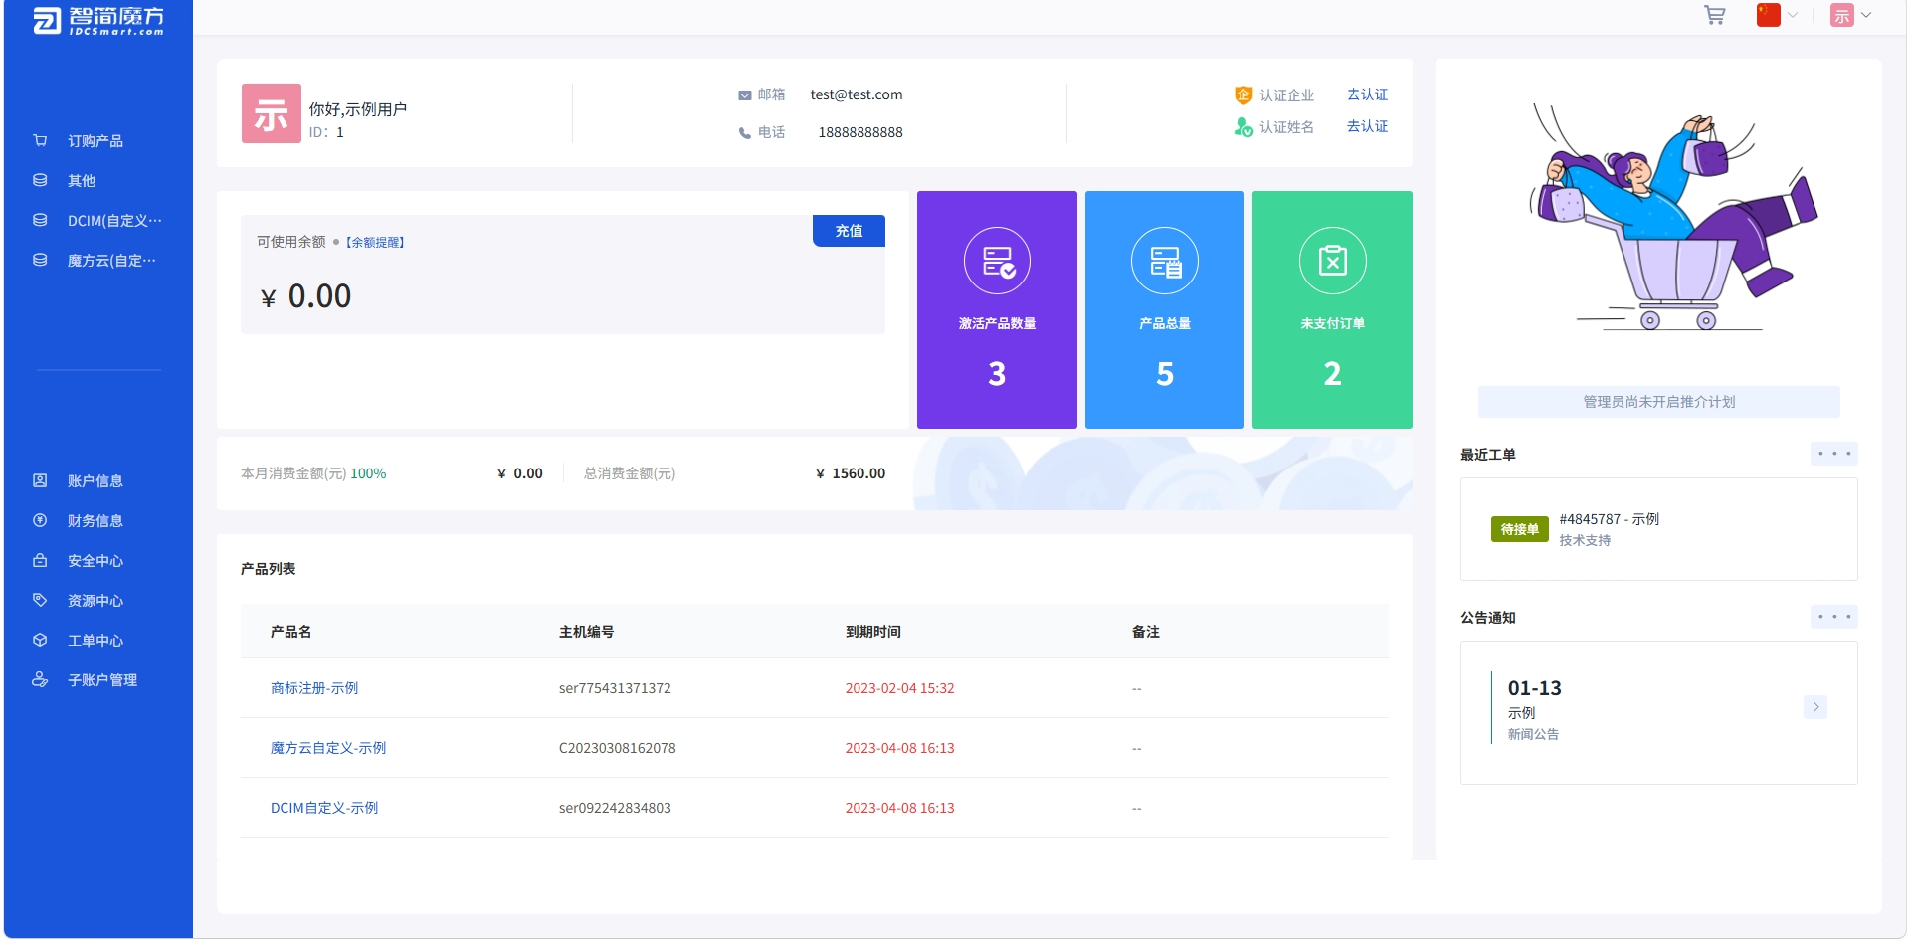Go to 财务信息 in the sidebar
1910x939 pixels.
pos(95,521)
